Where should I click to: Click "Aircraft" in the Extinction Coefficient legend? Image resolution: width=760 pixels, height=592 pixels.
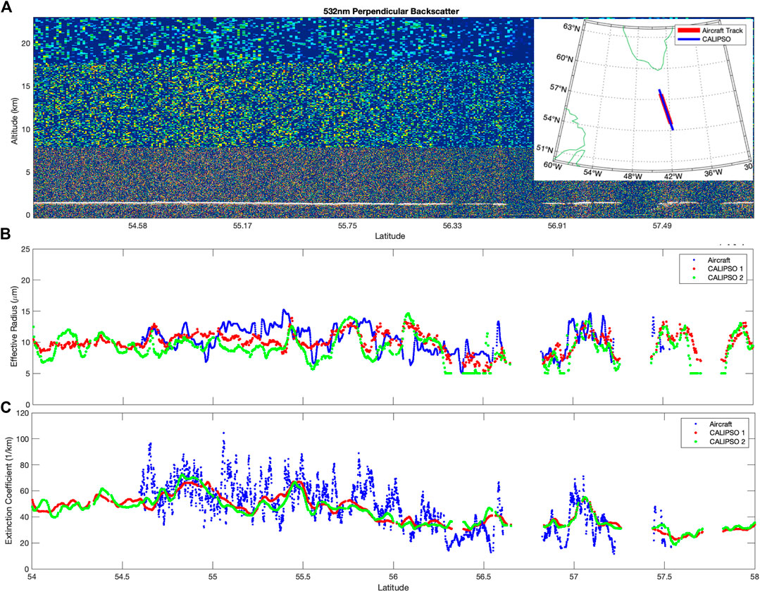pyautogui.click(x=721, y=424)
